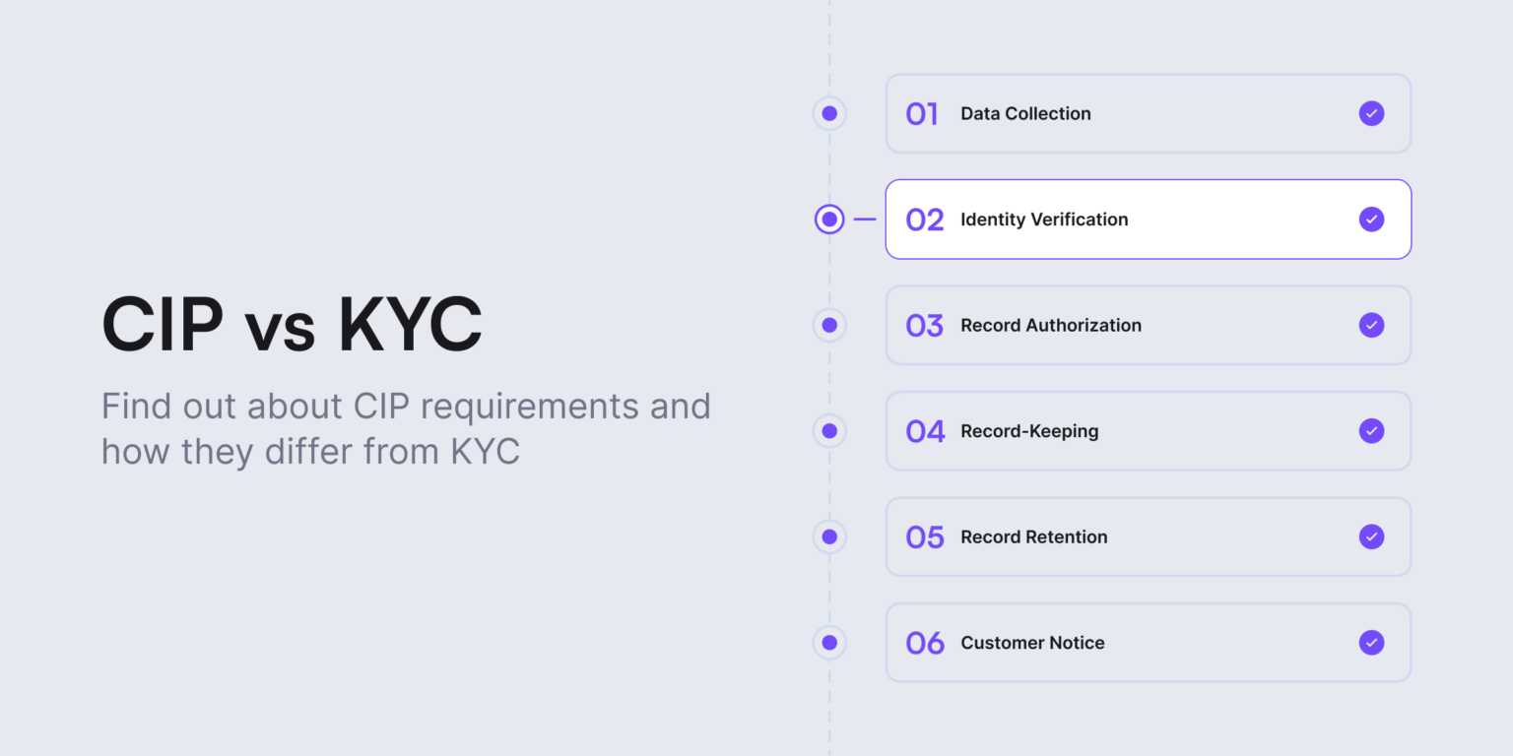Click the checkmark icon on Record Authorization

click(1371, 325)
